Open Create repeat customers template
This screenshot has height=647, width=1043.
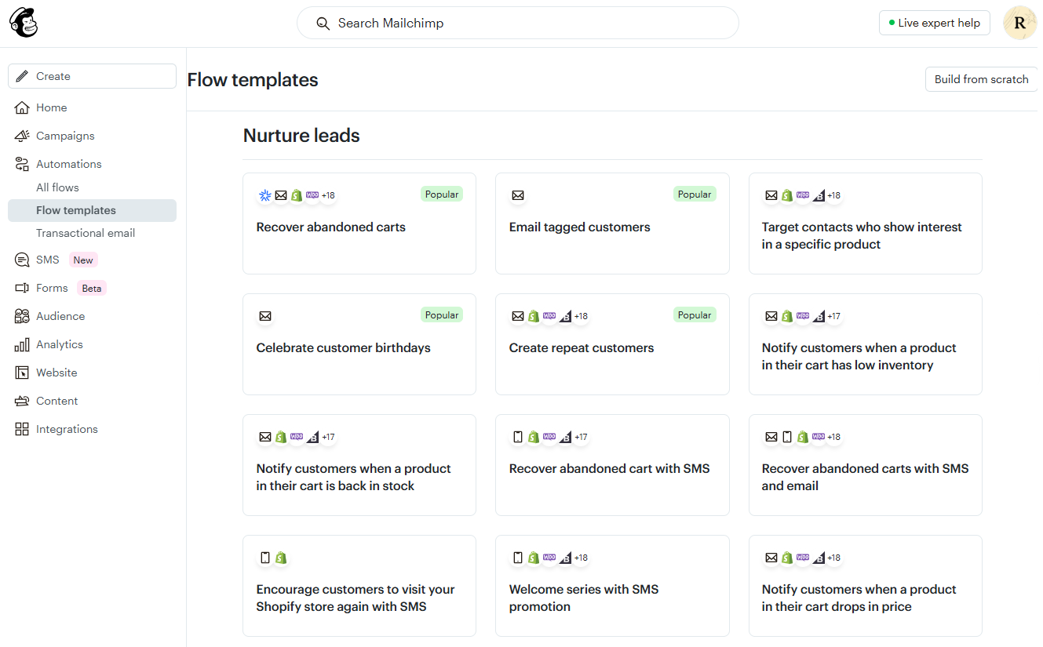[x=612, y=344]
